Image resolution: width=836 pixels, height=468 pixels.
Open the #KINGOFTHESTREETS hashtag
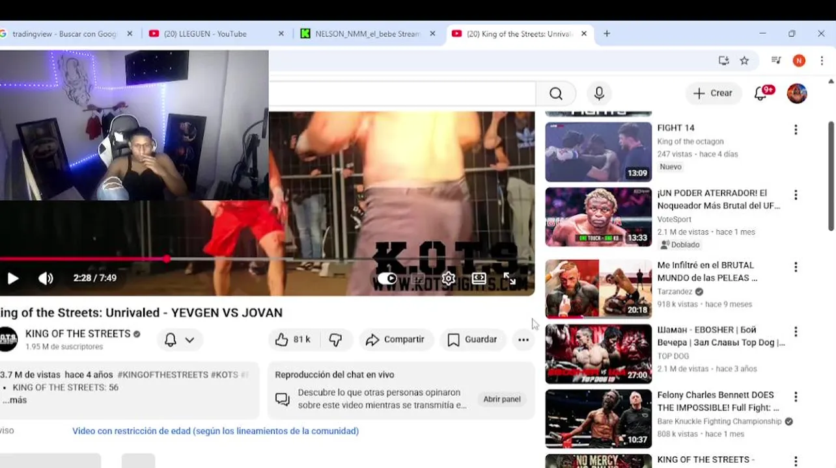tap(163, 375)
